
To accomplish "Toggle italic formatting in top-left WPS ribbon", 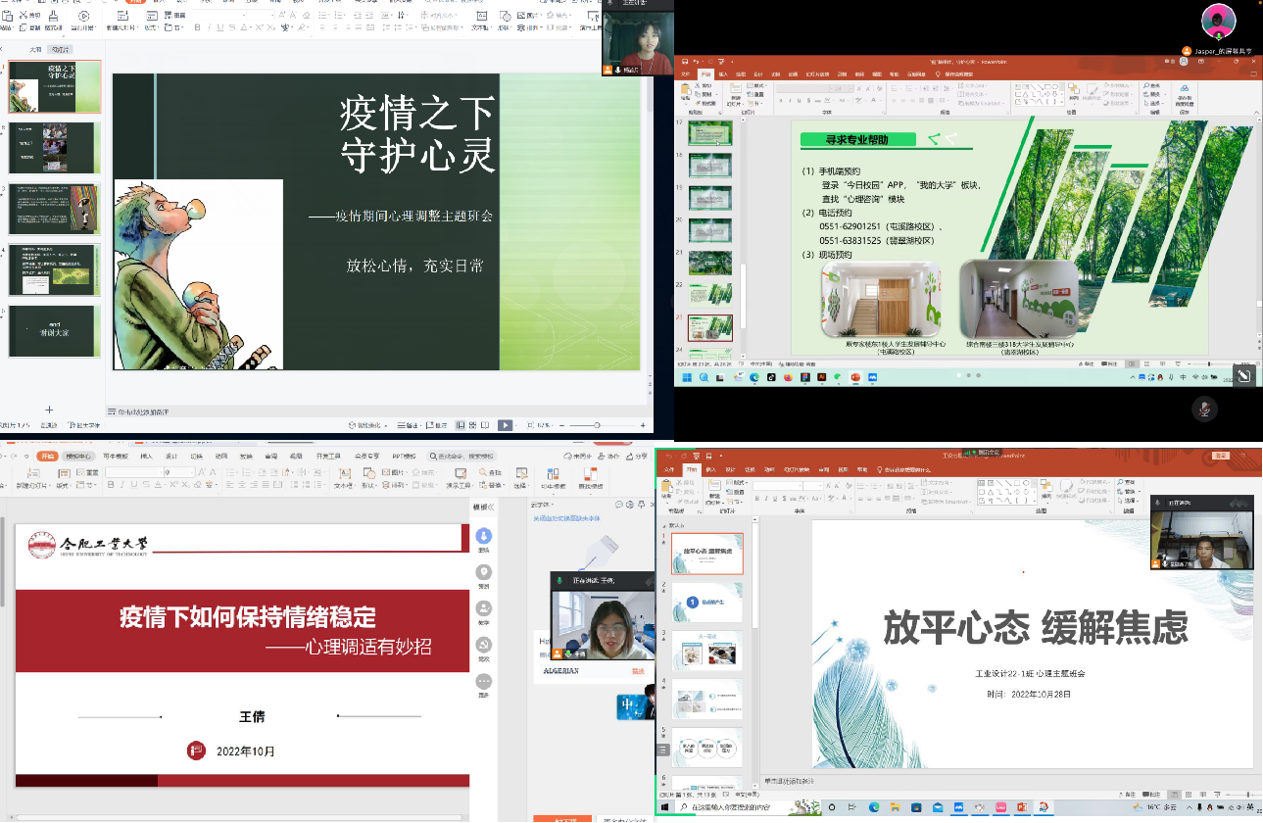I will [210, 27].
